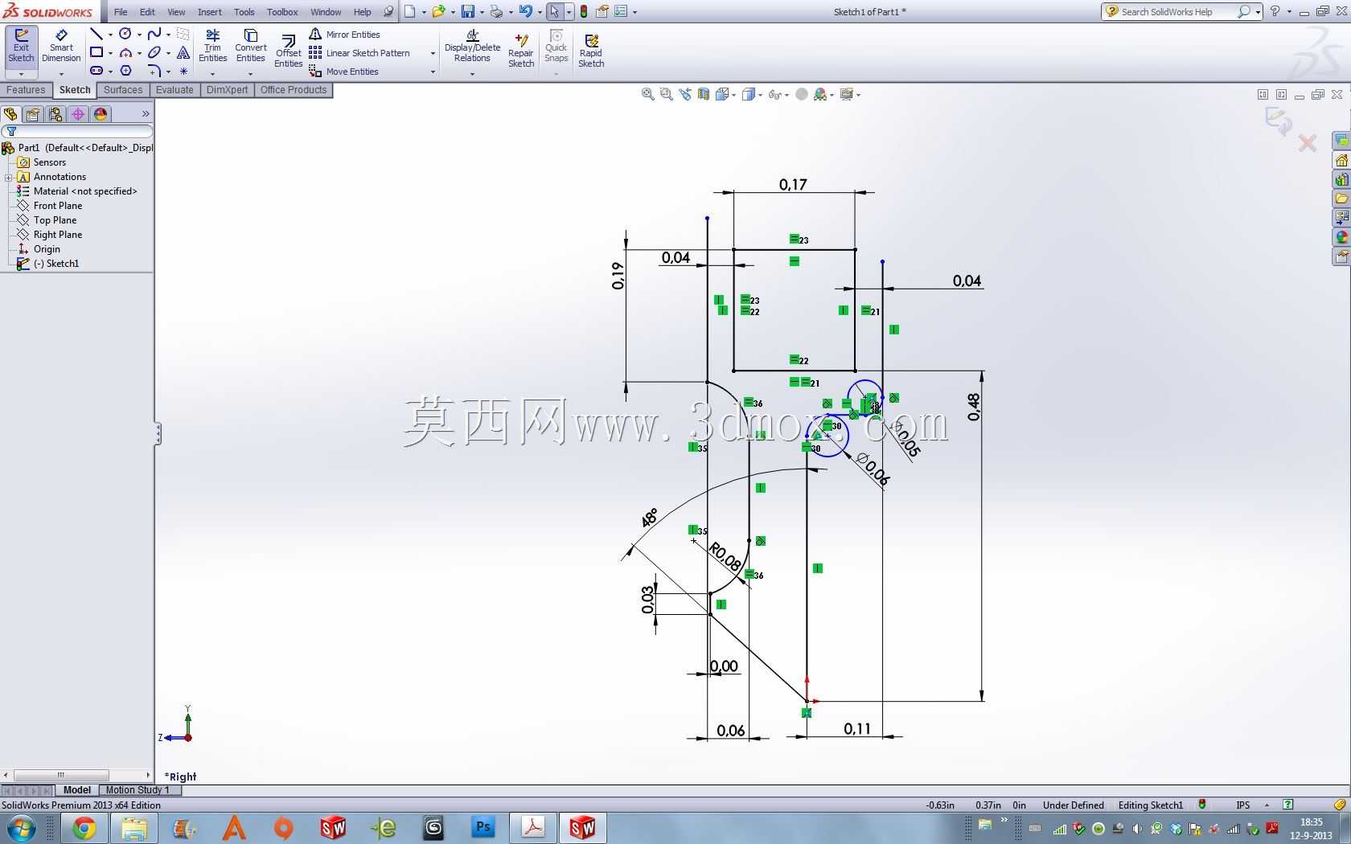This screenshot has width=1351, height=844.
Task: Select the sketch Point tool
Action: coord(183,71)
